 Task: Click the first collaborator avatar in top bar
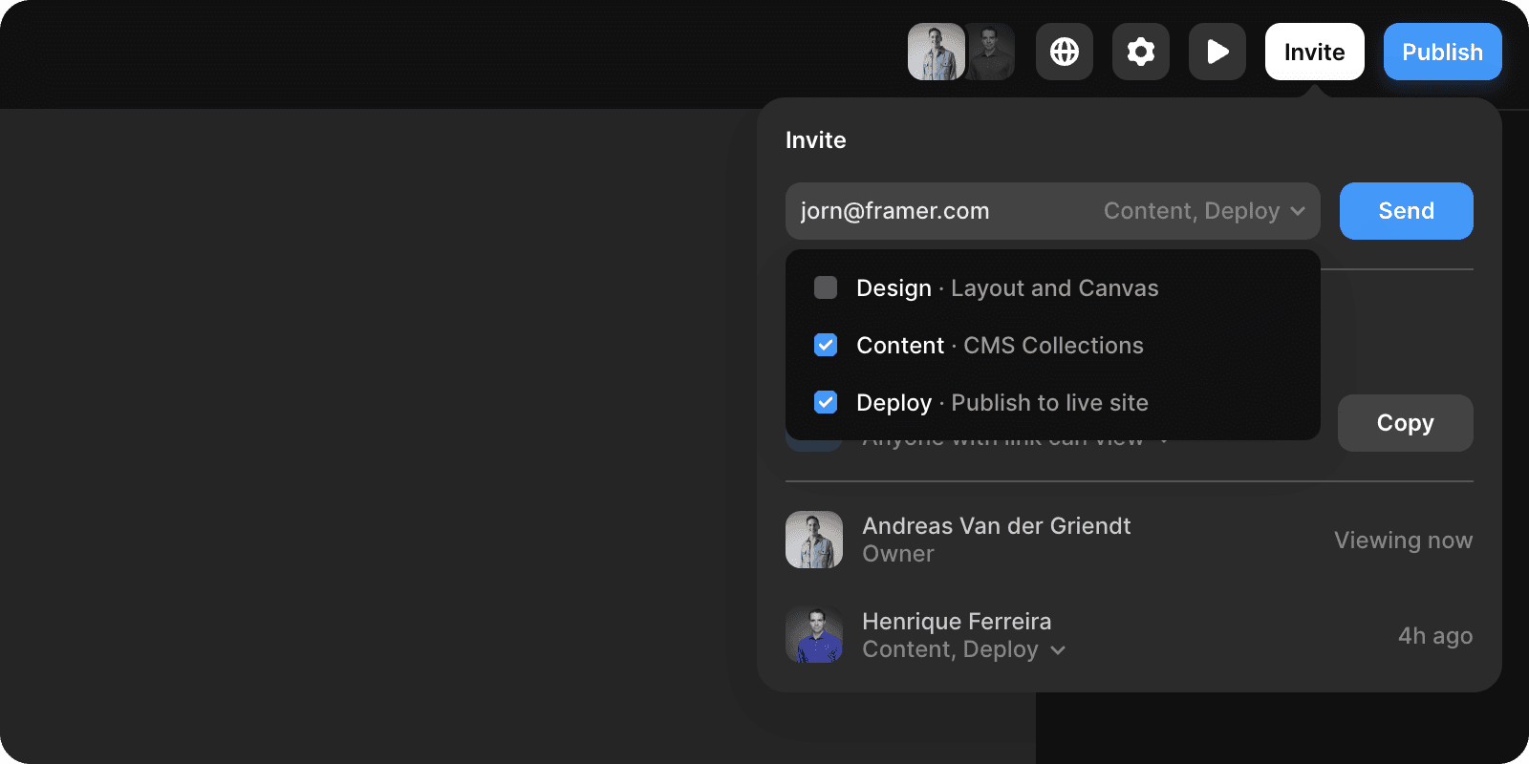936,52
